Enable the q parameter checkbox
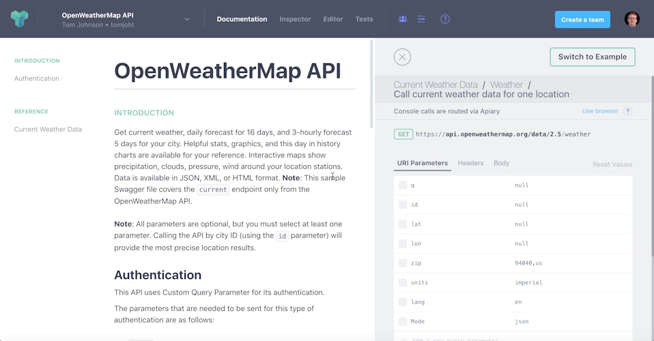654x341 pixels. [x=403, y=185]
